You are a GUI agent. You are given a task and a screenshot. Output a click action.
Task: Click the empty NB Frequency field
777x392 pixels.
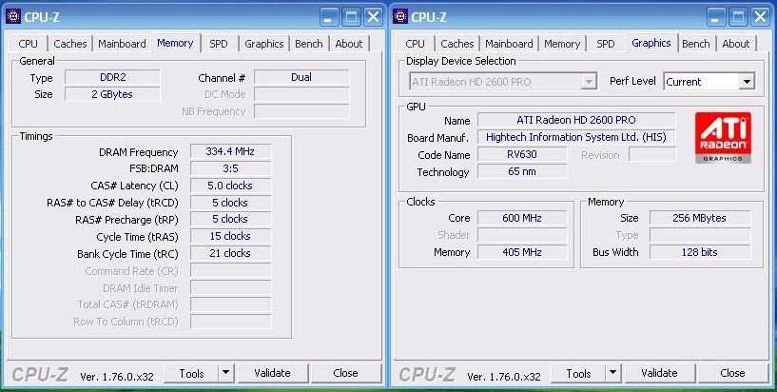(301, 111)
